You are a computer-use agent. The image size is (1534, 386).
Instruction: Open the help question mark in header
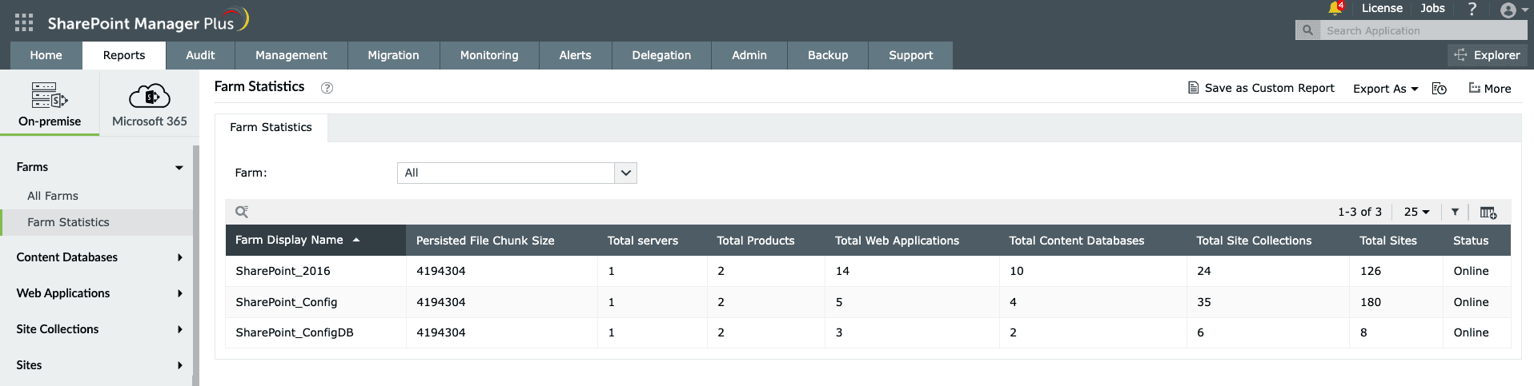point(1472,9)
